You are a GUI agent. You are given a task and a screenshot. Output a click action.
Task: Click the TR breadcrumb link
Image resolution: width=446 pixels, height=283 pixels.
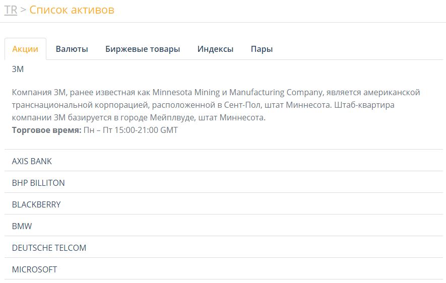point(11,10)
